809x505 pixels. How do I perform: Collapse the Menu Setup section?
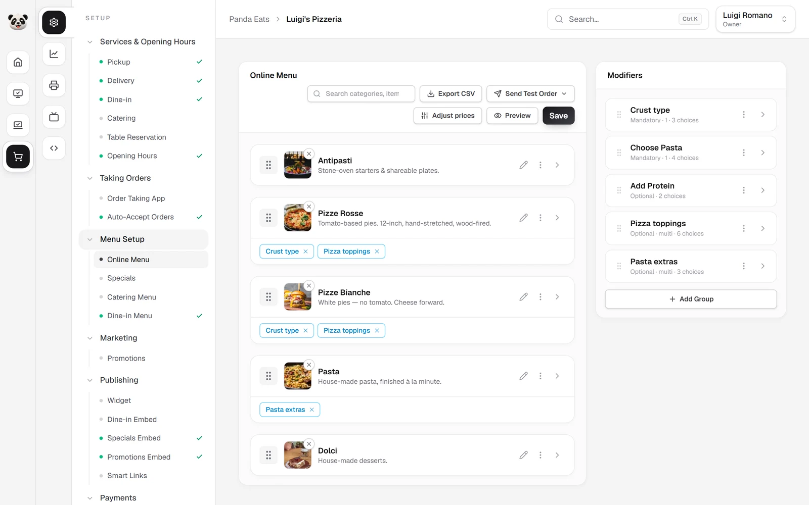coord(89,239)
